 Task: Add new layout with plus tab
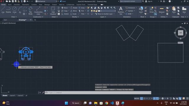click(x=26, y=95)
